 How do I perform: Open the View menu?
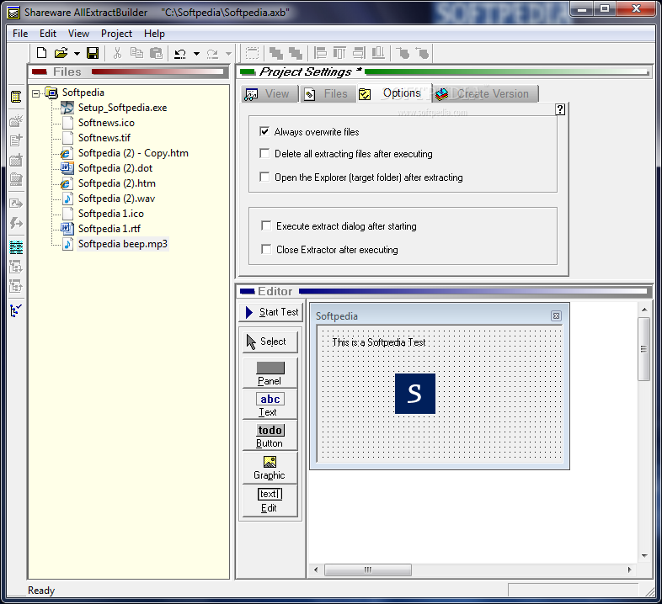click(78, 34)
